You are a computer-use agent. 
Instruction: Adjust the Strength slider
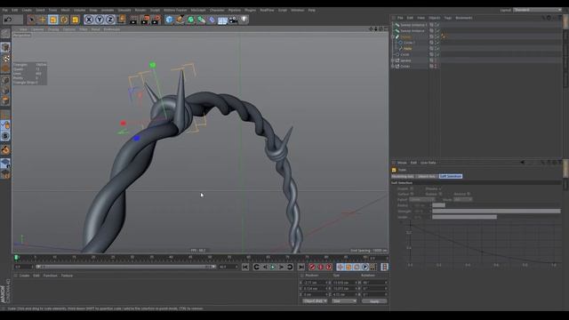click(496, 212)
